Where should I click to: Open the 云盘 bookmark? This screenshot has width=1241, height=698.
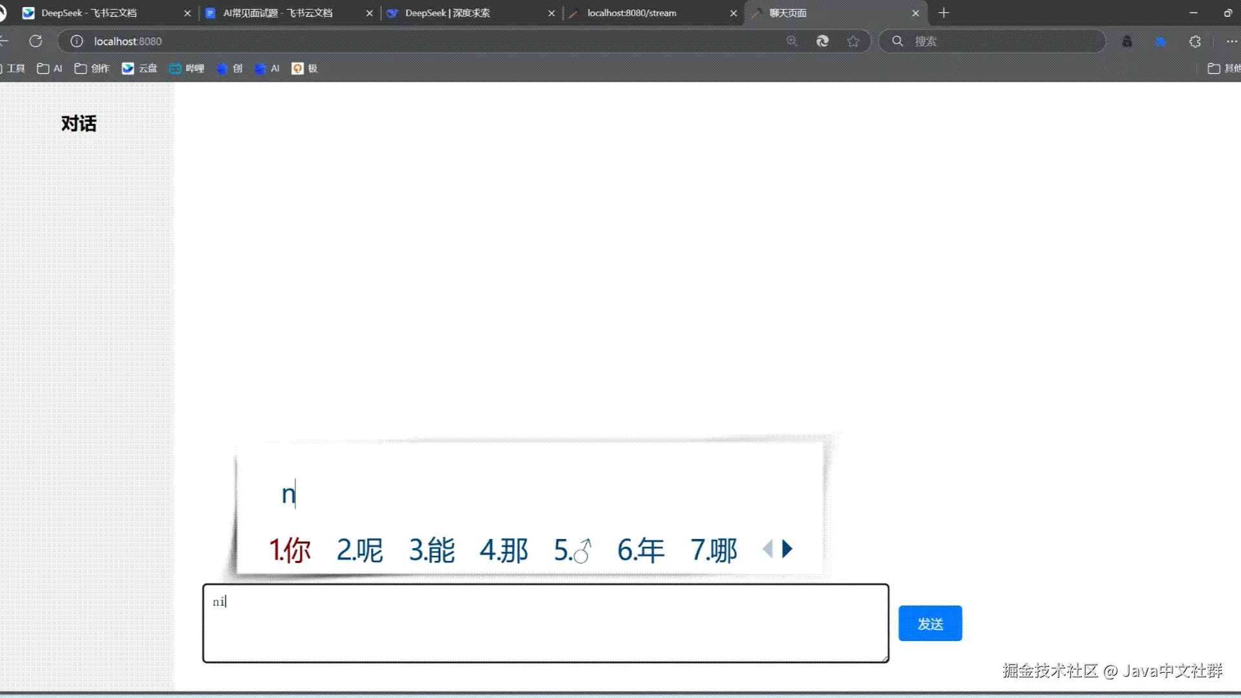(x=140, y=69)
